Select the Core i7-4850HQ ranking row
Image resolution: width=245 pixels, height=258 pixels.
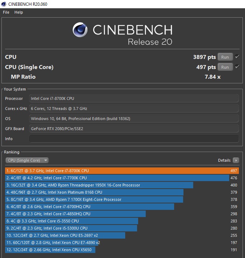(x=122, y=214)
